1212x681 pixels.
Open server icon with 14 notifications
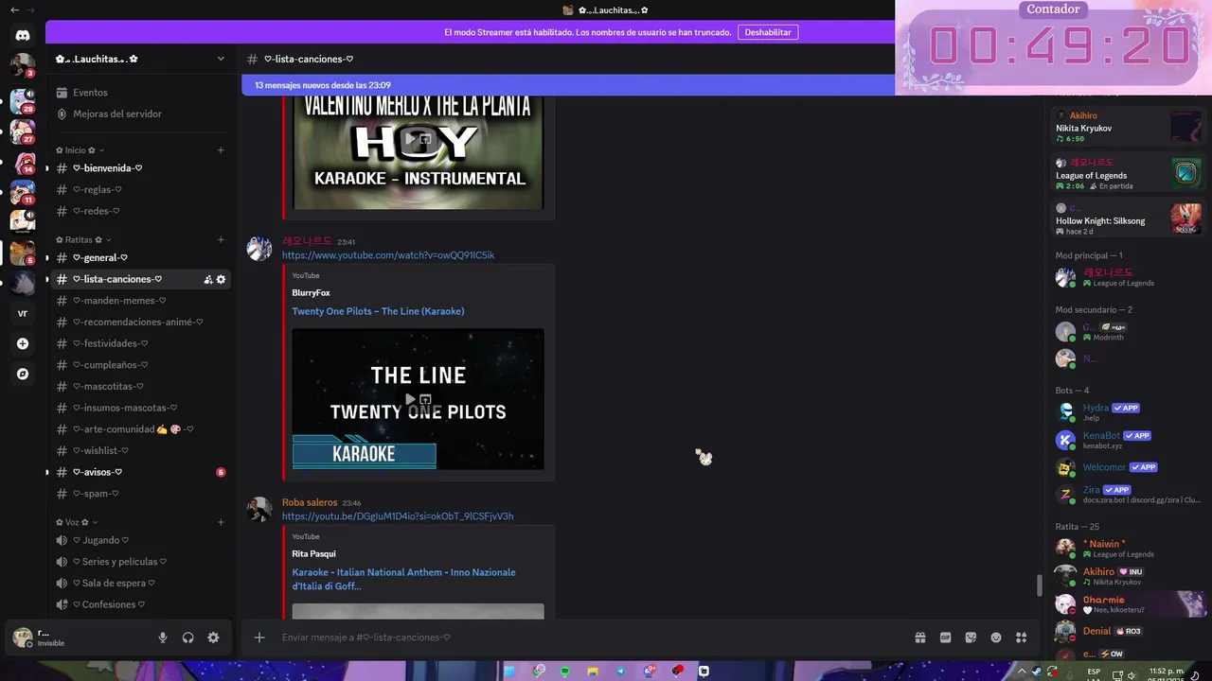23,163
